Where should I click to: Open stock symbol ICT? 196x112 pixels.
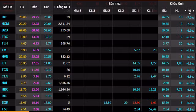[x=4, y=63]
